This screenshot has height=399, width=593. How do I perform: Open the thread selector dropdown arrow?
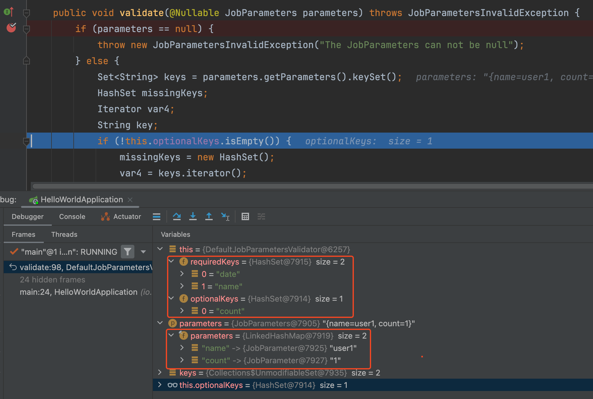click(x=143, y=252)
